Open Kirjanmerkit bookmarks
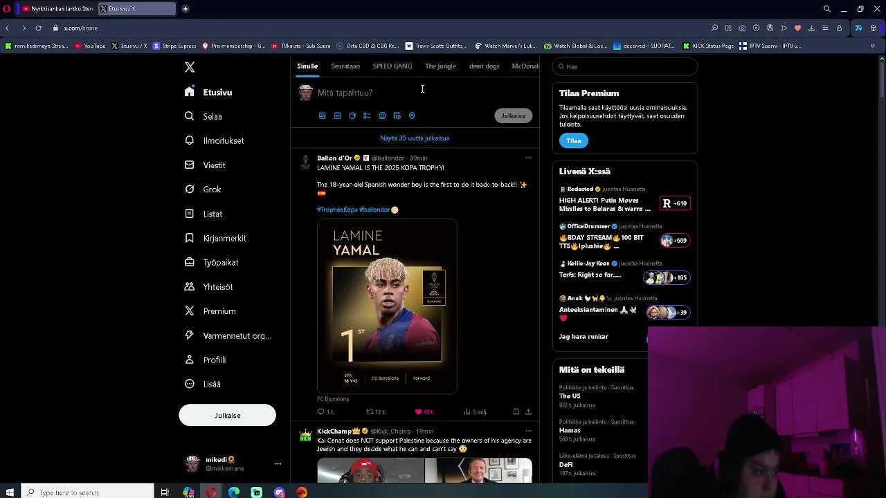886x498 pixels. click(215, 238)
